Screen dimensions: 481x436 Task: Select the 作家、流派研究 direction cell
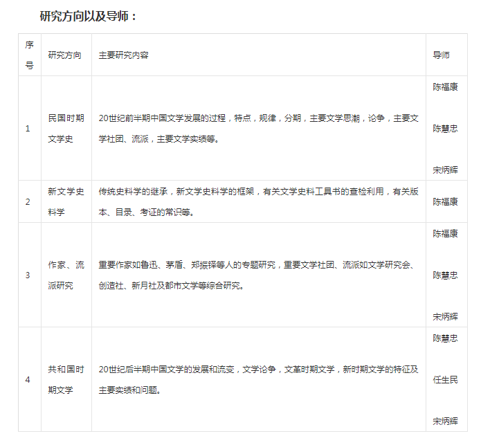pyautogui.click(x=66, y=275)
